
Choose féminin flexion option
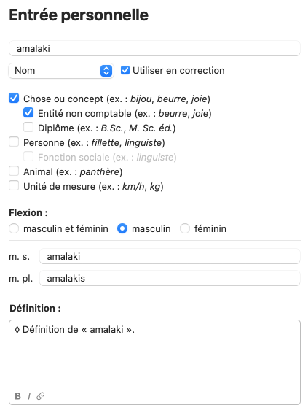[x=185, y=228]
